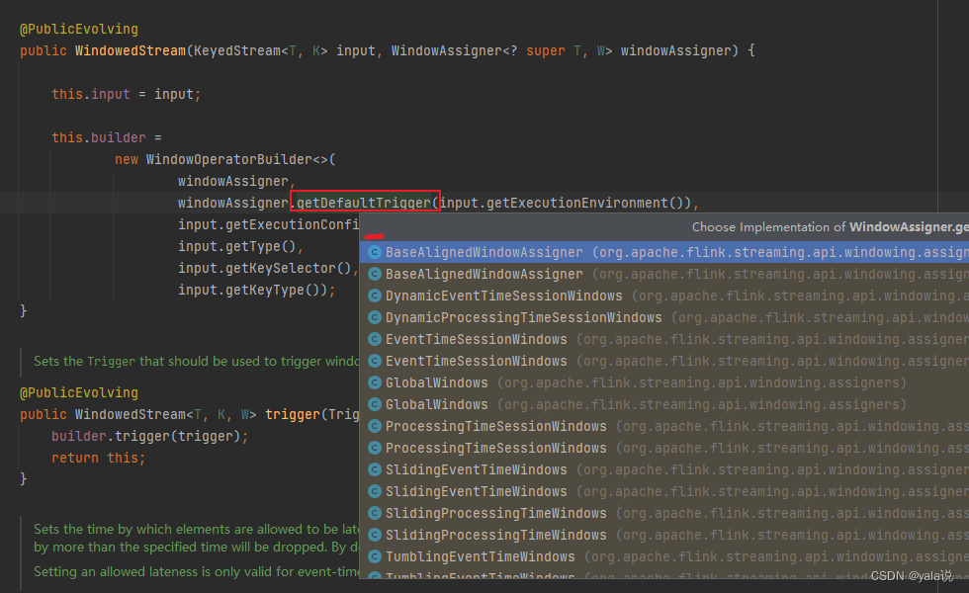The image size is (969, 593).
Task: Place cursor on 'this.builder =' line
Action: [107, 137]
